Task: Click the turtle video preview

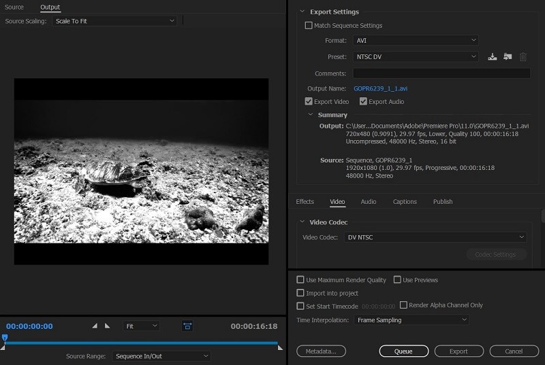Action: pyautogui.click(x=141, y=171)
